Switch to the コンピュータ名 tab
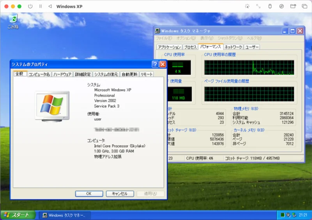Screen dimensions: 312x220 tap(39, 74)
